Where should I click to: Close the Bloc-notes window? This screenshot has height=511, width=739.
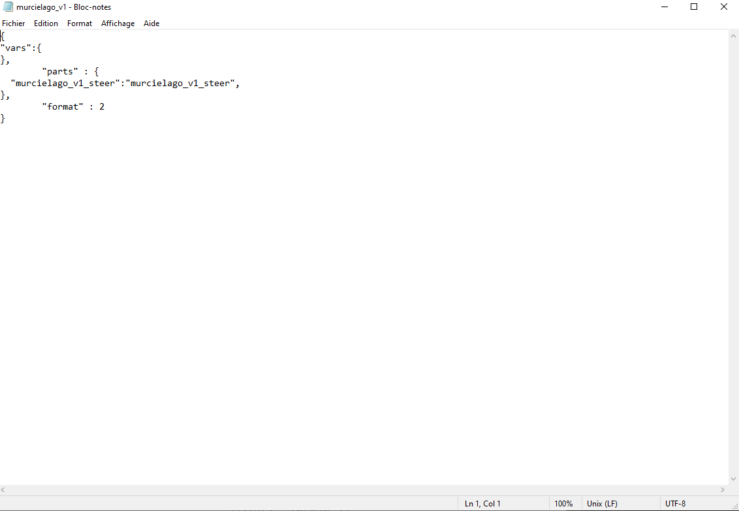[x=724, y=7]
